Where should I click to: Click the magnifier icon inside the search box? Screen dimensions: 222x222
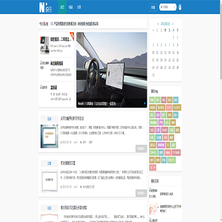pyautogui.click(x=175, y=7)
